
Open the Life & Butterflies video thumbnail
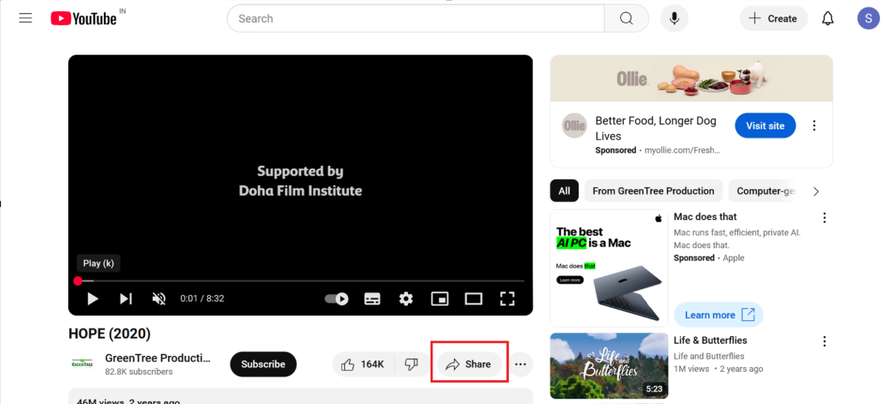[x=609, y=366]
